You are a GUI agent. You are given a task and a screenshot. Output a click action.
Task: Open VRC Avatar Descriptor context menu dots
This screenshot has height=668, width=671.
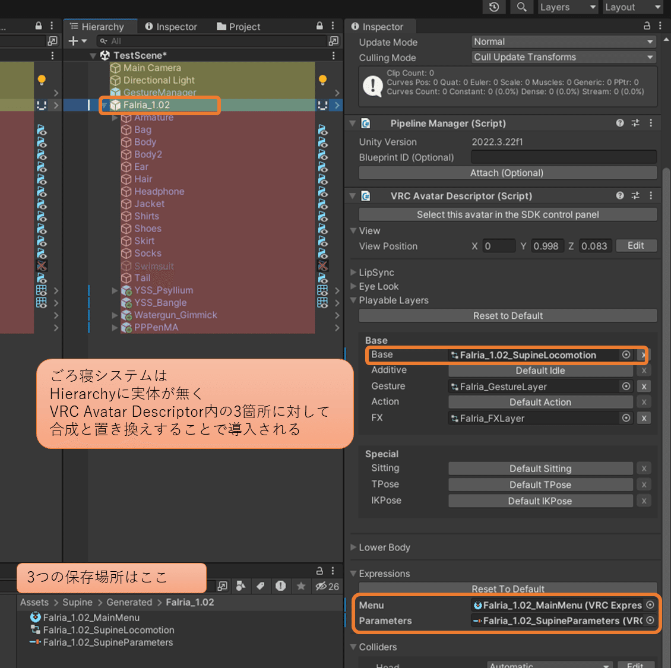(x=651, y=195)
